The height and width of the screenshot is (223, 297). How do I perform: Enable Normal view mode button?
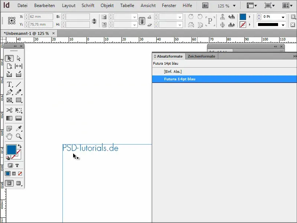coord(9,183)
